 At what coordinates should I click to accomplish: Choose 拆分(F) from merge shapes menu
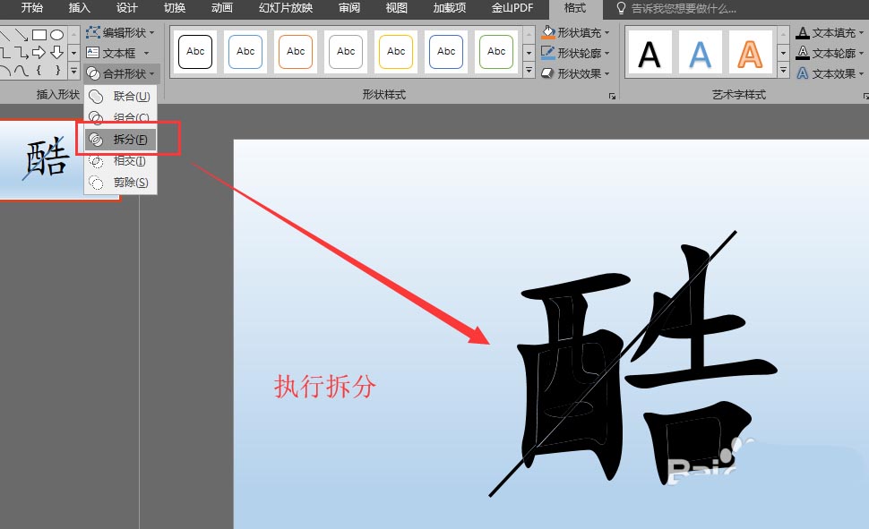(x=120, y=140)
